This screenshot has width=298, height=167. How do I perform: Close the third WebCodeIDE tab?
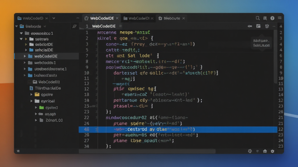pos(152,18)
